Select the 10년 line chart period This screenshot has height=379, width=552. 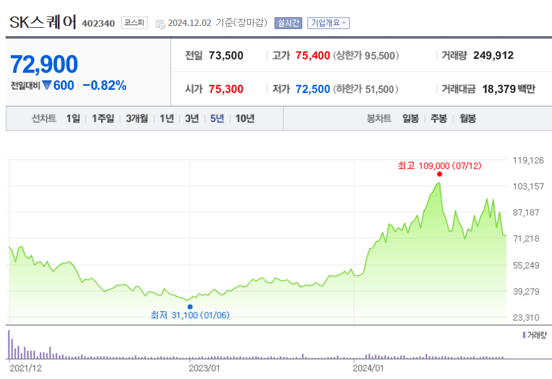click(x=245, y=118)
